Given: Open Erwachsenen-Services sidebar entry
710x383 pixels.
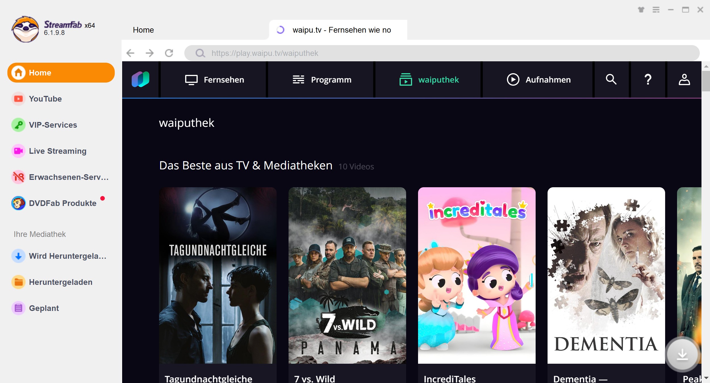Looking at the screenshot, I should click(x=61, y=177).
